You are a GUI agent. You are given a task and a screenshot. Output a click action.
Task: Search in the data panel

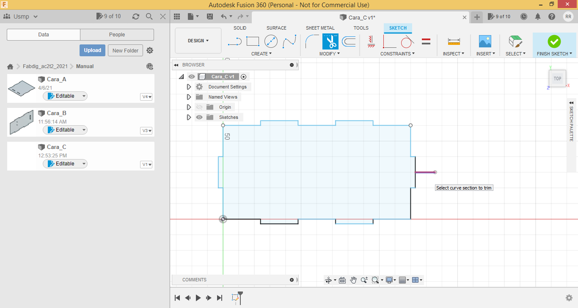pyautogui.click(x=149, y=16)
